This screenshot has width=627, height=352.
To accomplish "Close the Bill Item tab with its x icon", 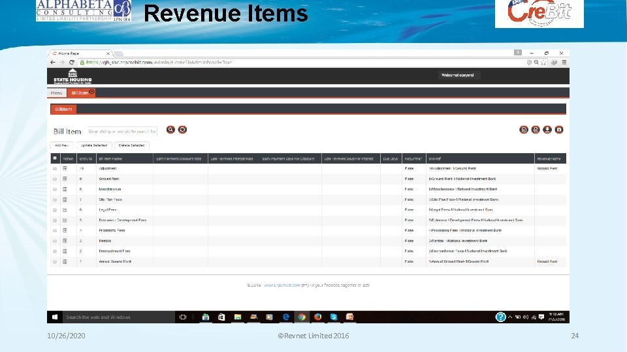I will coord(92,92).
